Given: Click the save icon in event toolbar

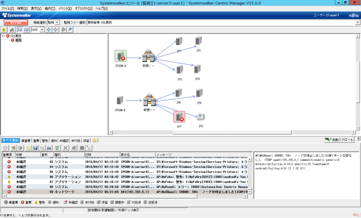Looking at the screenshot, I should tap(35, 148).
